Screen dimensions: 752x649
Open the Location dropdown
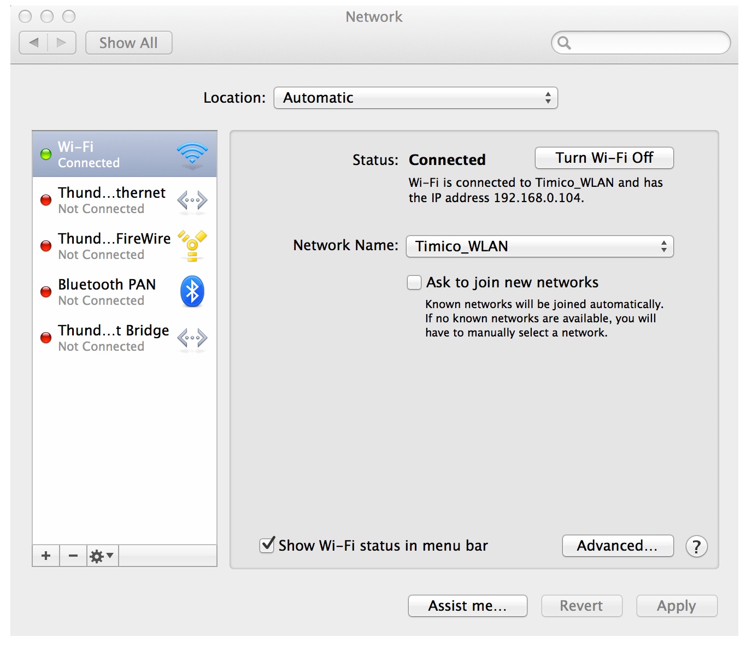[415, 98]
